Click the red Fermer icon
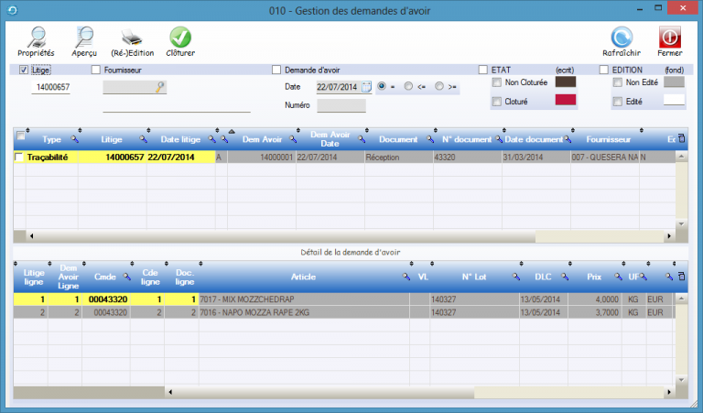 [x=669, y=38]
